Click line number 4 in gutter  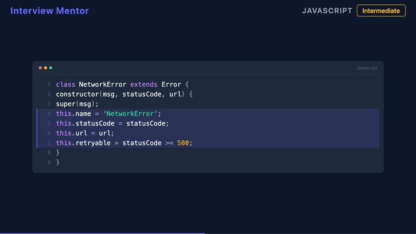(49, 114)
